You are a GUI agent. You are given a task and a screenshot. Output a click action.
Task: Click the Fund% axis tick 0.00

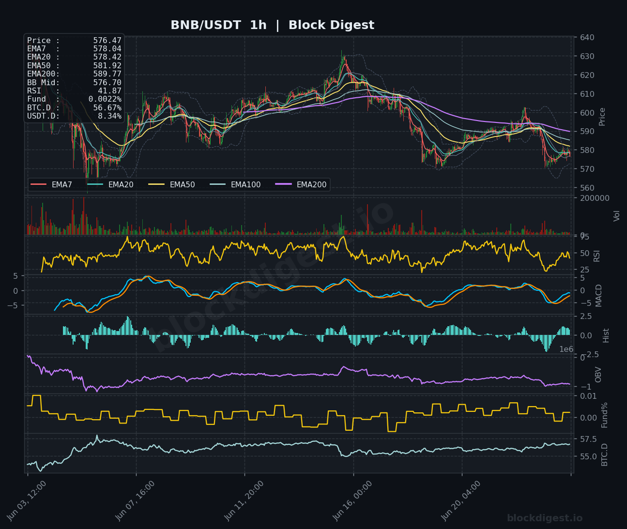(589, 418)
